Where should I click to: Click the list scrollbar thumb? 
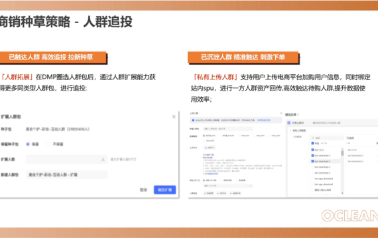pyautogui.click(x=342, y=153)
